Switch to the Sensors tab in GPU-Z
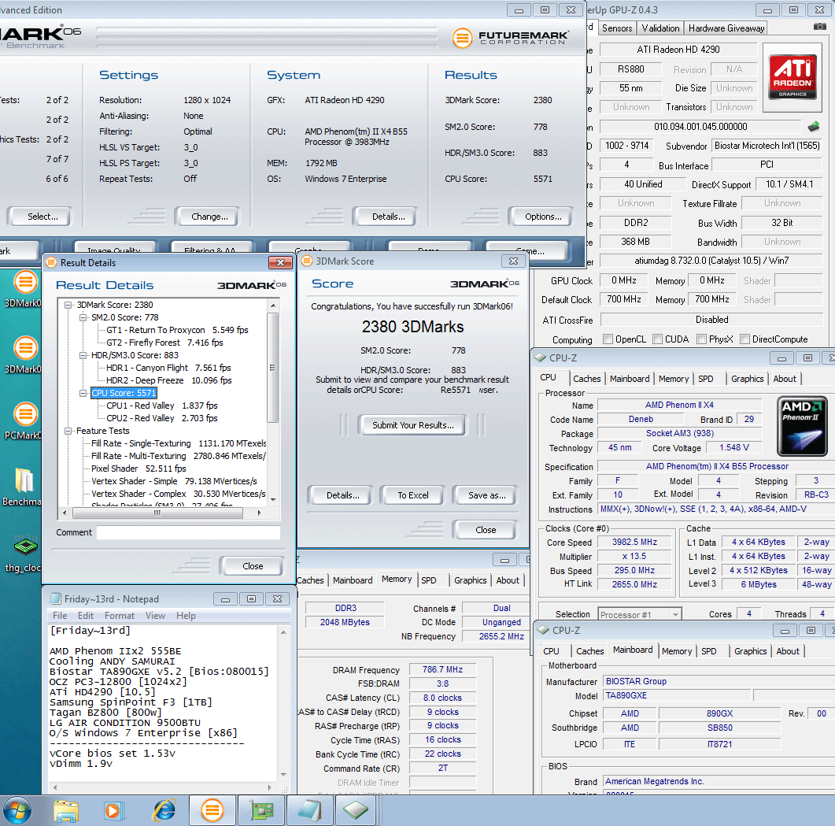835x826 pixels. pyautogui.click(x=617, y=28)
